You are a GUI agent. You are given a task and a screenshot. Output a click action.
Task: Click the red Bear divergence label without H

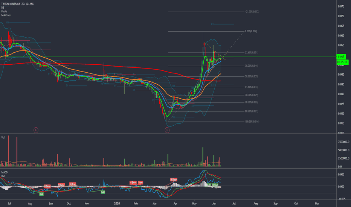[140, 183]
